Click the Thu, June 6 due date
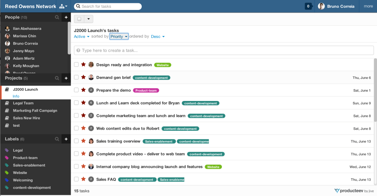The width and height of the screenshot is (377, 196). point(362,78)
